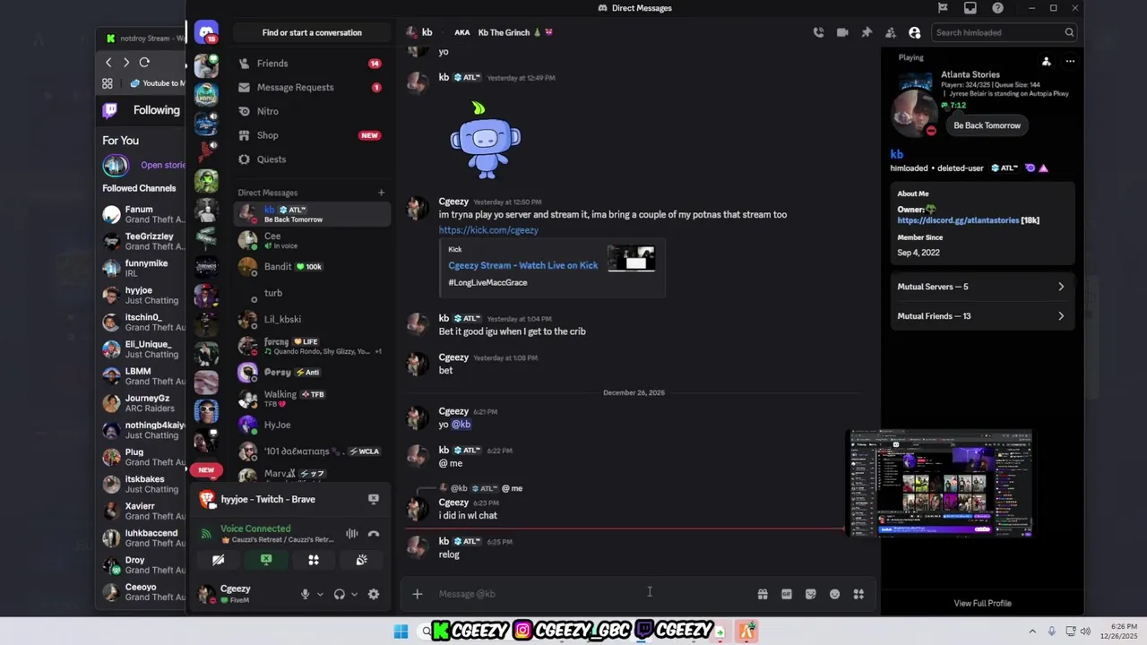Toggle screen share button in voice panel
Viewport: 1147px width, 645px height.
click(x=266, y=560)
